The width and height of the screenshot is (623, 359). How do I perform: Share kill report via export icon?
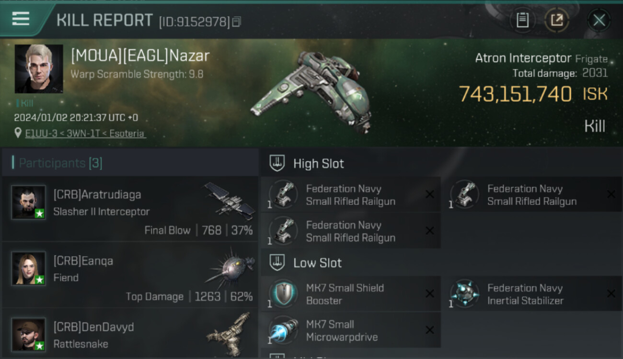(557, 20)
